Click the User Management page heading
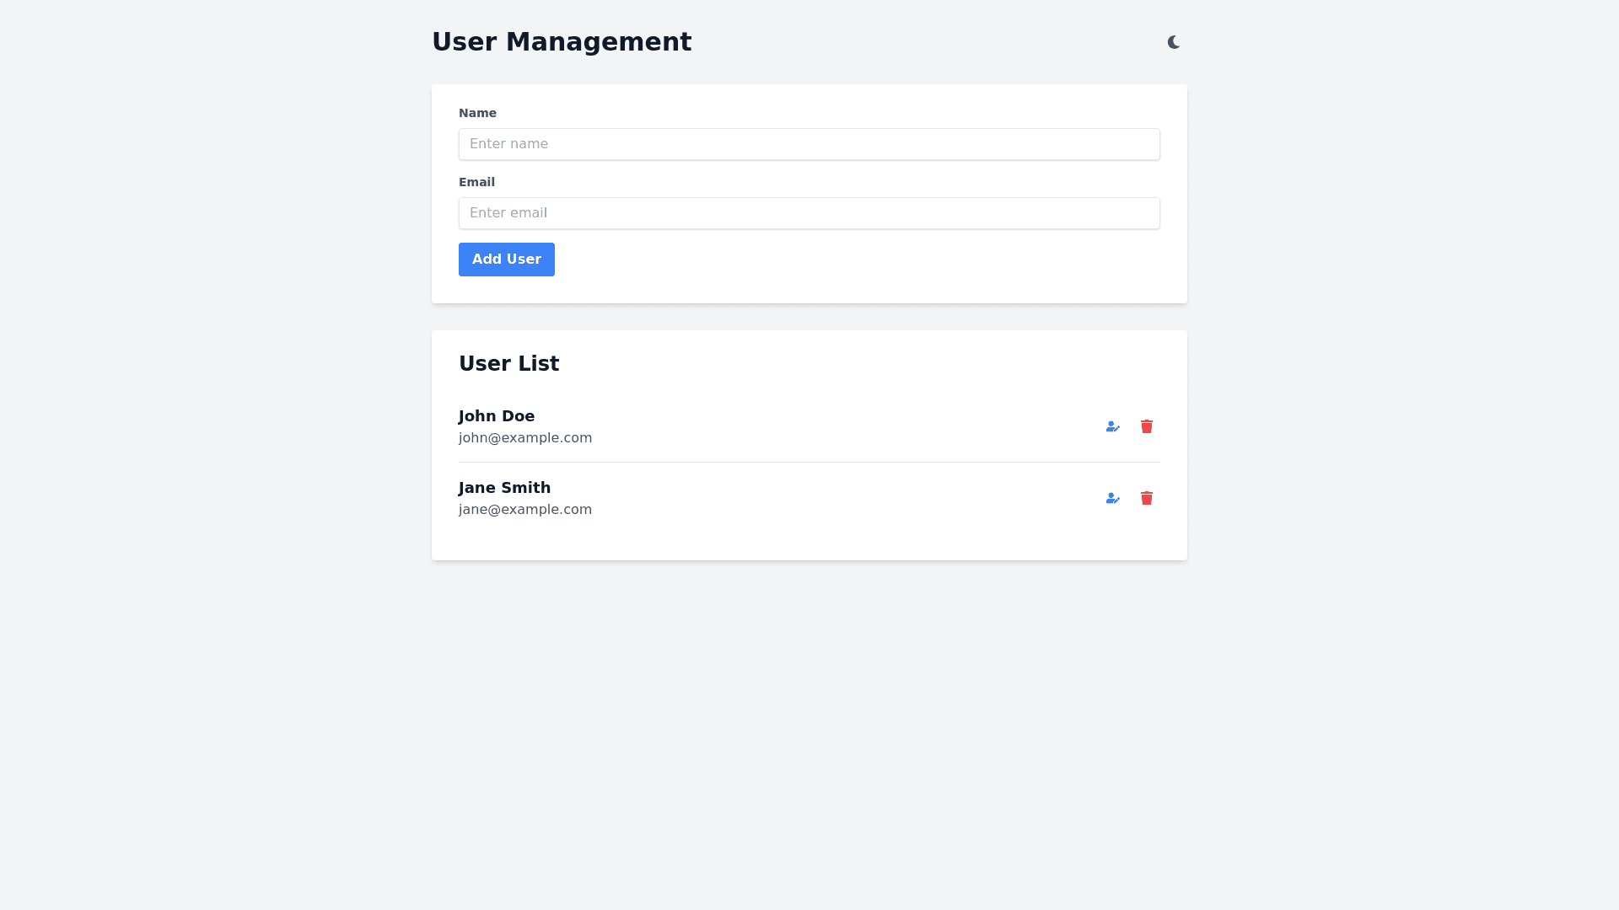The width and height of the screenshot is (1619, 910). tap(562, 42)
